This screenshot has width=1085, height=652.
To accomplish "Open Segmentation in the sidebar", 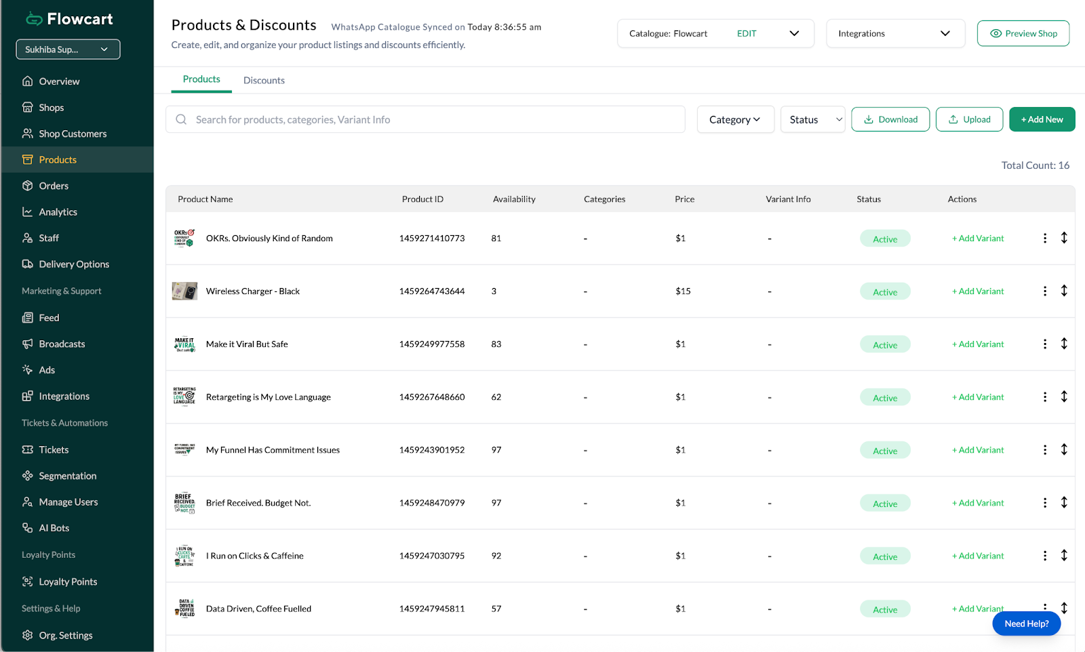I will 67,476.
